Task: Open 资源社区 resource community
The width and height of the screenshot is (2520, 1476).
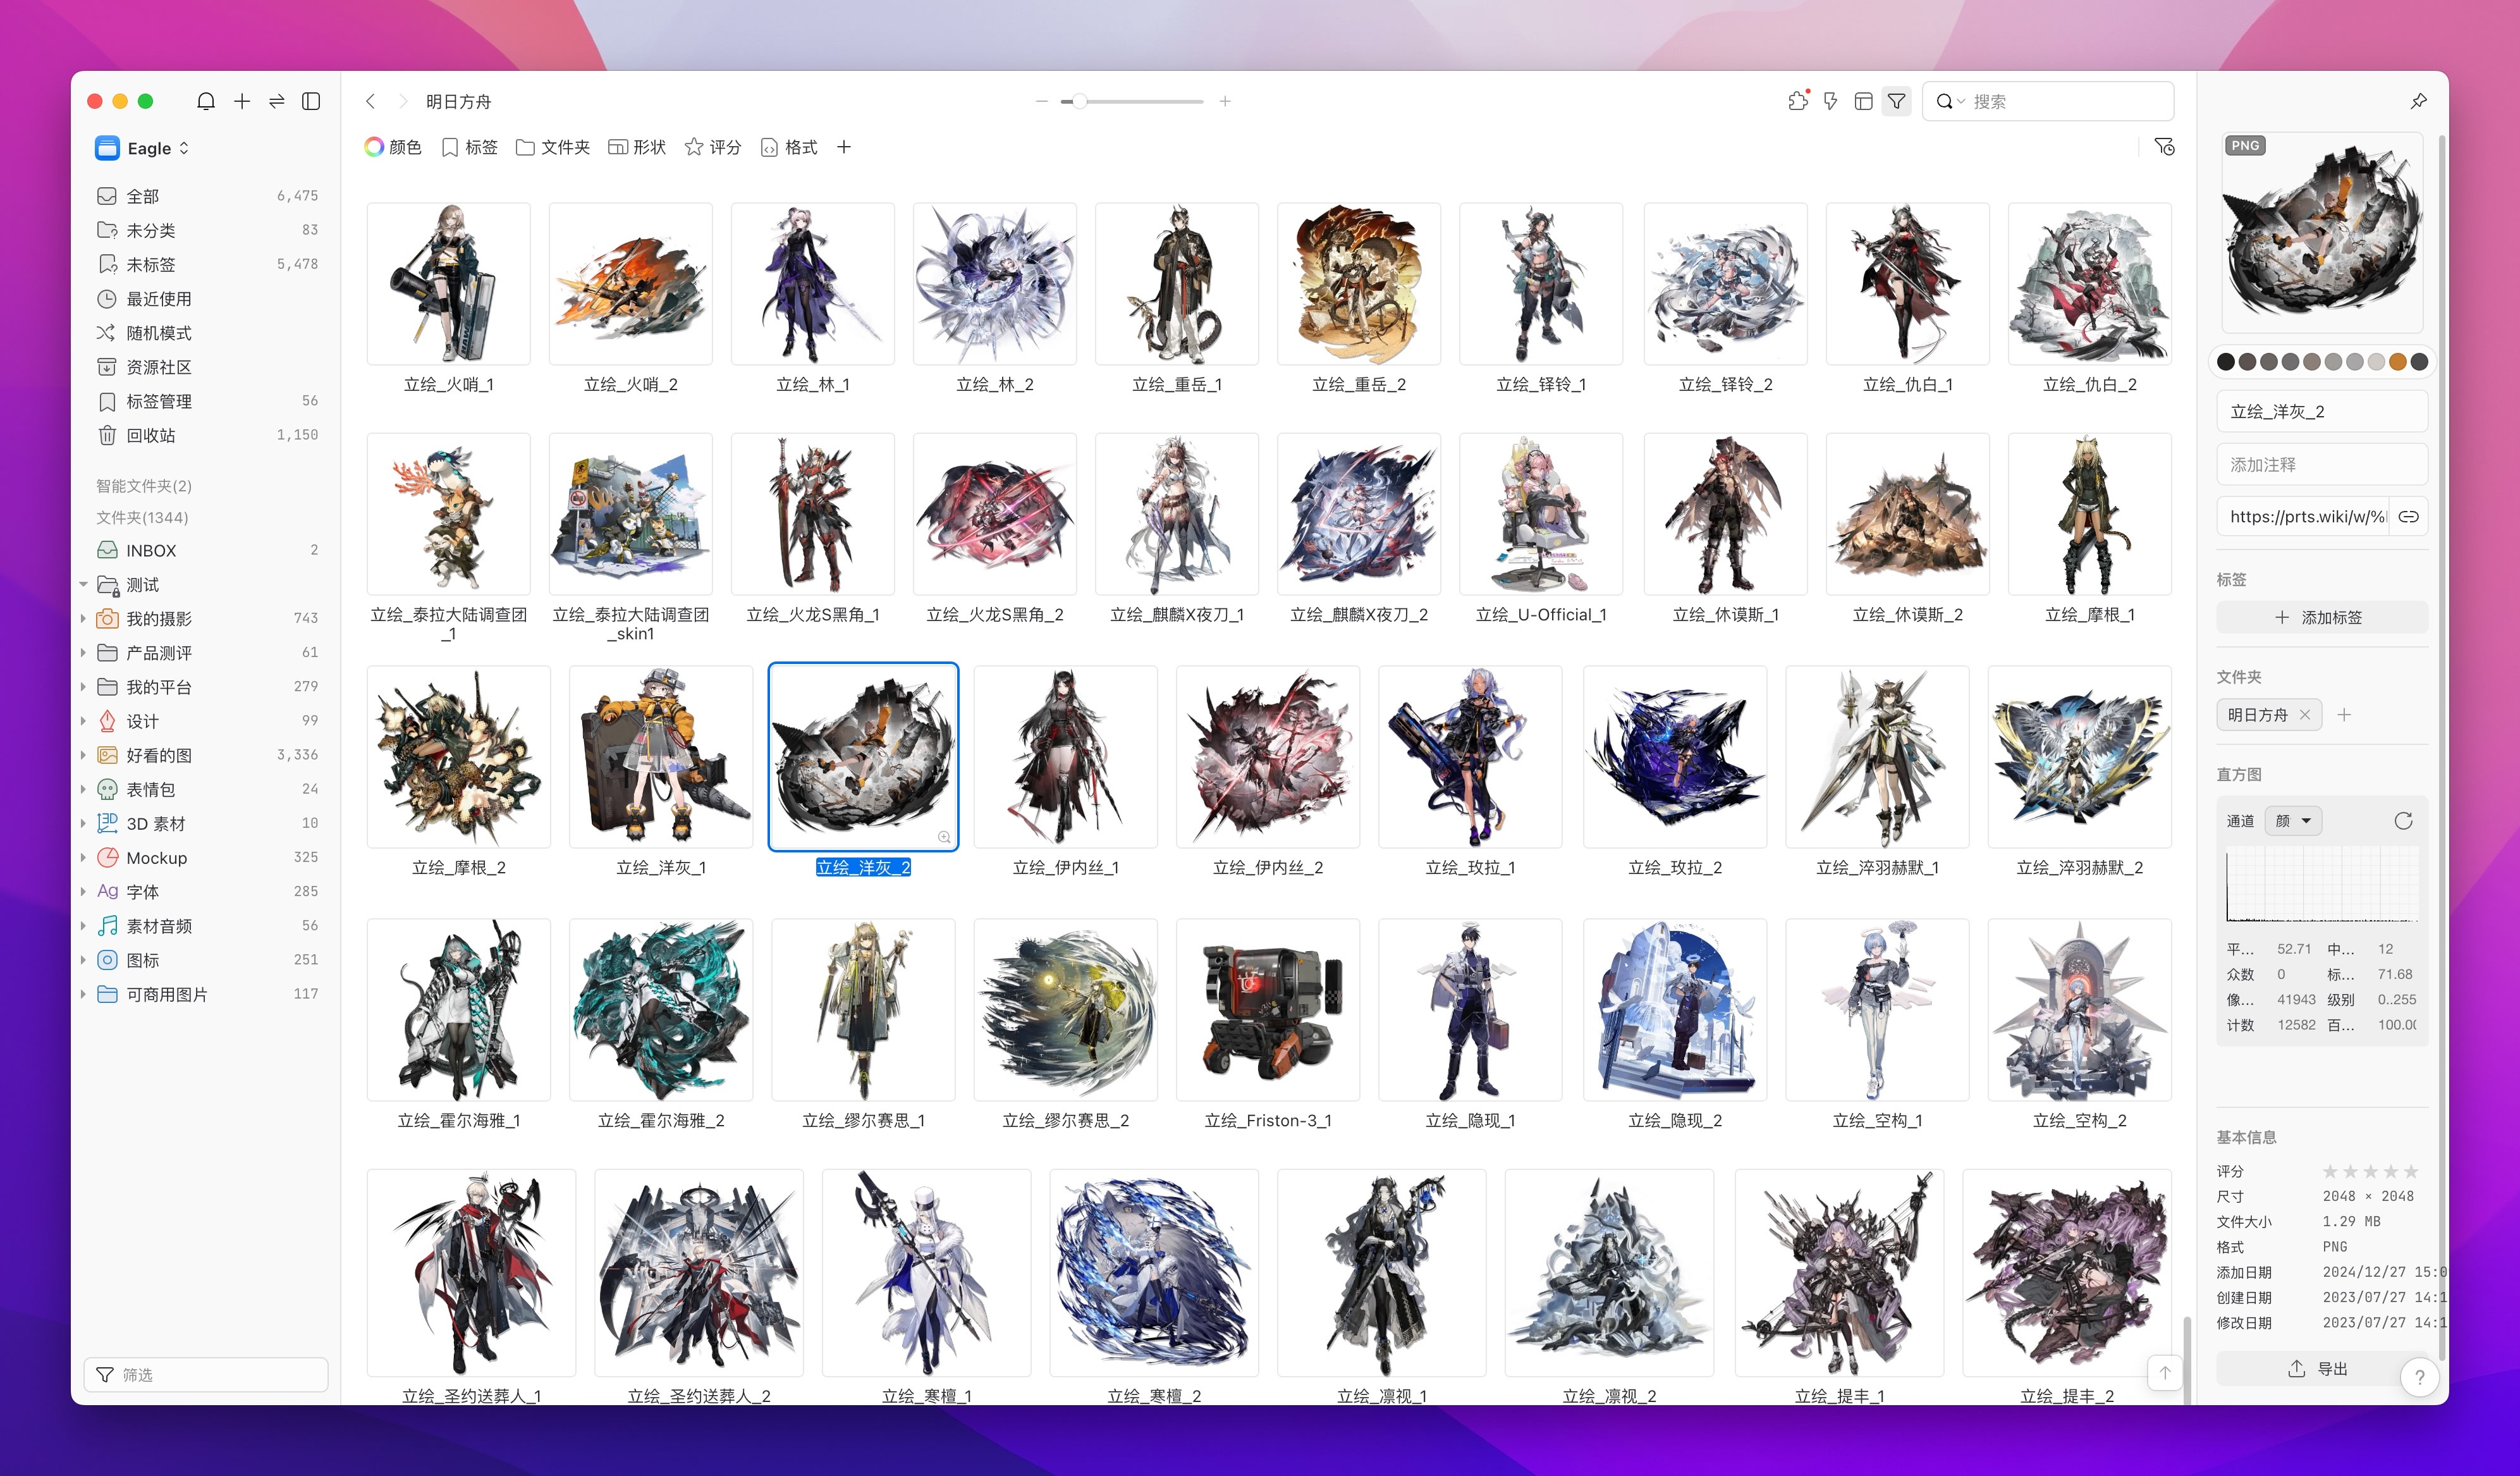Action: (x=207, y=367)
